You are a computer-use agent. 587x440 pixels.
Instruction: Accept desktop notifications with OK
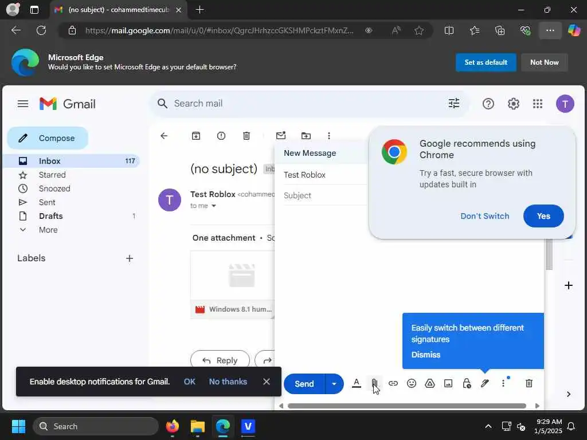(189, 382)
